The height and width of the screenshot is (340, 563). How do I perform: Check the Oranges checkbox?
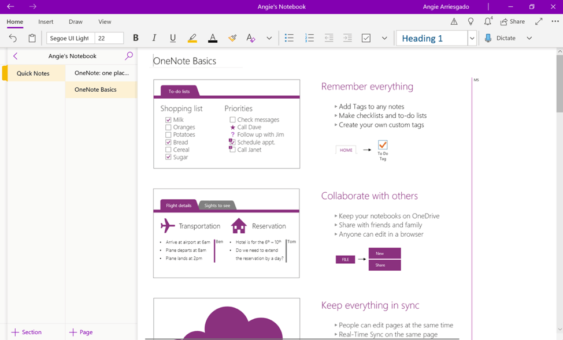pos(168,128)
